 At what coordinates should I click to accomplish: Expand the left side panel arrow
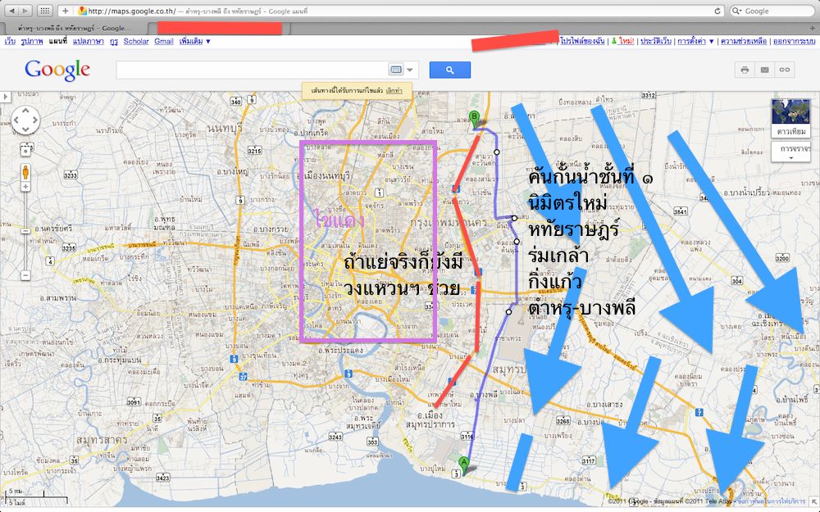tap(5, 97)
